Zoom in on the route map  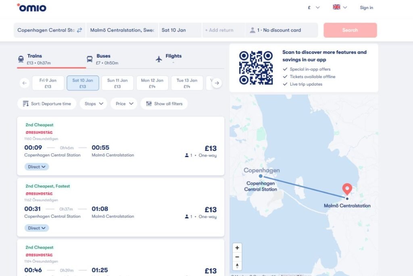(237, 247)
